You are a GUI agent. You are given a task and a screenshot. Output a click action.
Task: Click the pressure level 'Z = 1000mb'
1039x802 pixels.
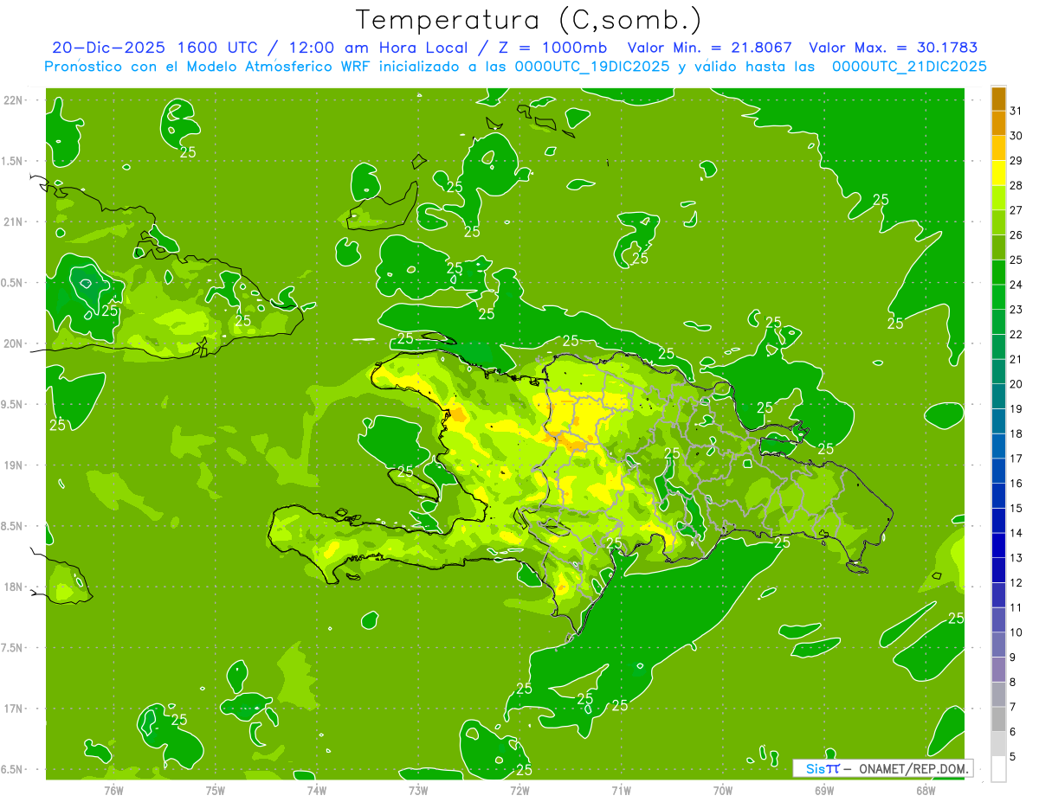552,48
